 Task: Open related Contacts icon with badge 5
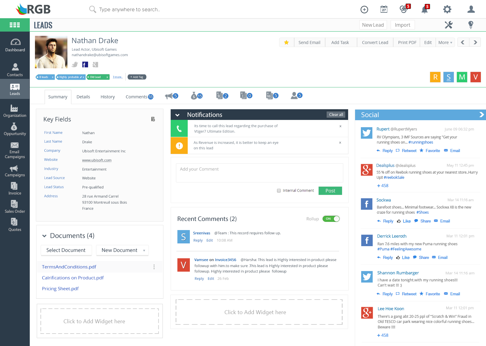tap(295, 96)
